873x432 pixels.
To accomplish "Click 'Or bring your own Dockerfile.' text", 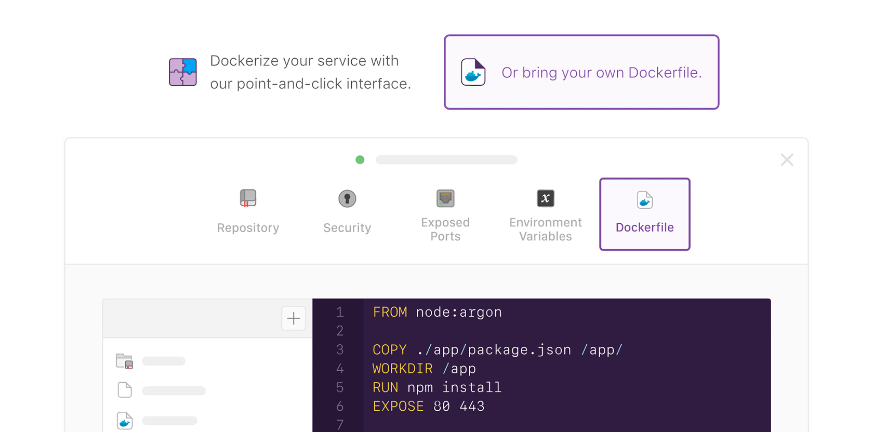I will (x=601, y=73).
